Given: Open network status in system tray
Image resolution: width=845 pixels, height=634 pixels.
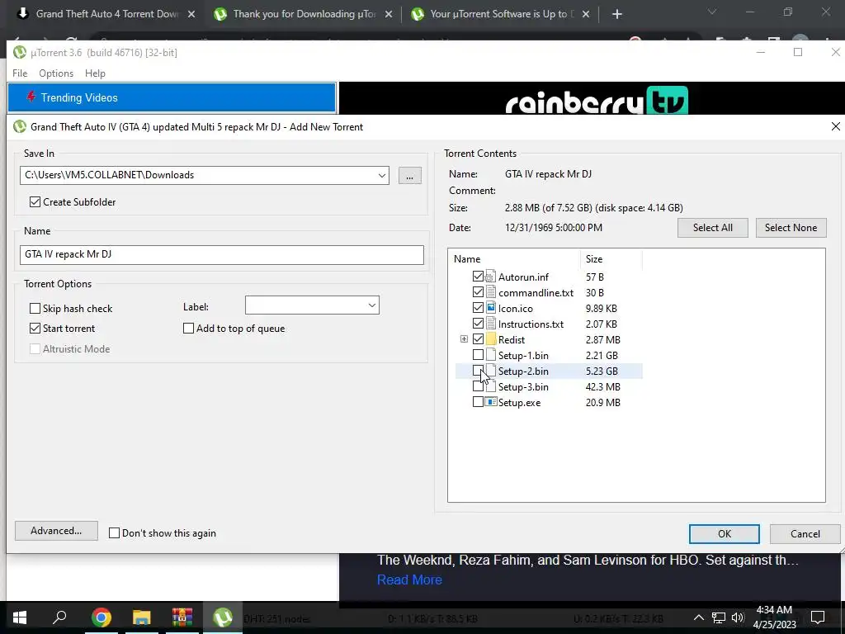Looking at the screenshot, I should coord(719,617).
